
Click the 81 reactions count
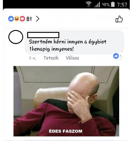click(29, 19)
